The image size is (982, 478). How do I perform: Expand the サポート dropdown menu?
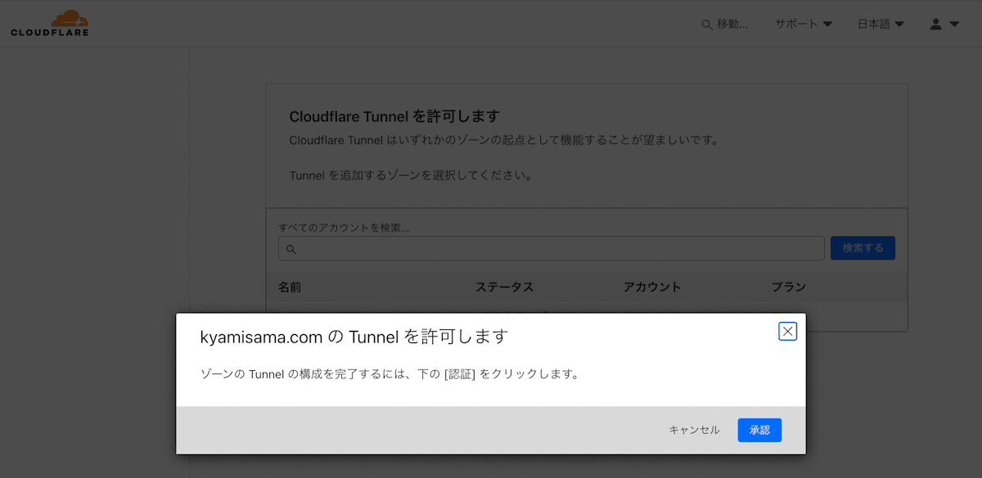[804, 25]
